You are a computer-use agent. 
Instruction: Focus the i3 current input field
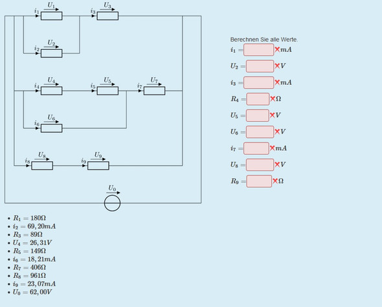[x=258, y=83]
